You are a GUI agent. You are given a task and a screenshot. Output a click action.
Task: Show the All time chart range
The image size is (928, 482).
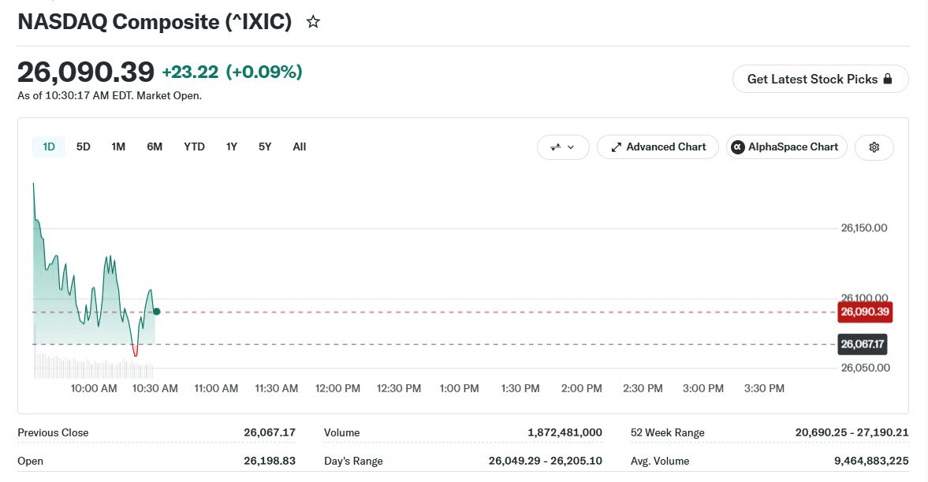click(x=300, y=146)
